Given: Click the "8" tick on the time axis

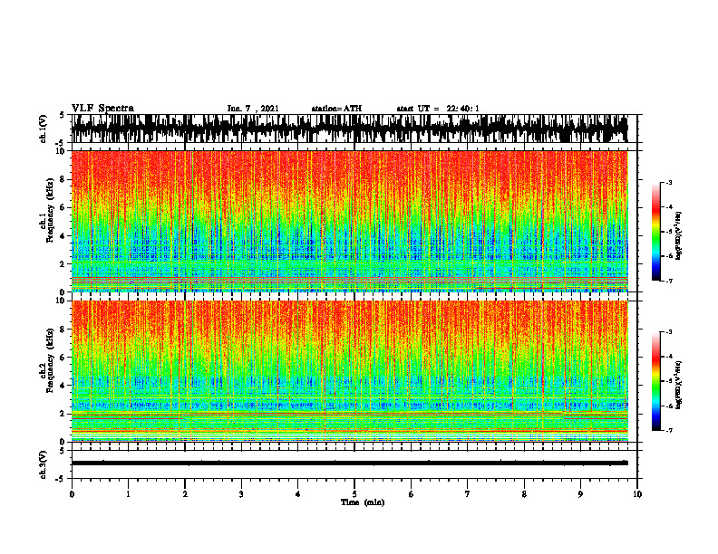Looking at the screenshot, I should click(x=524, y=494).
